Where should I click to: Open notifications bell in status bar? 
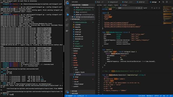coord(171,96)
